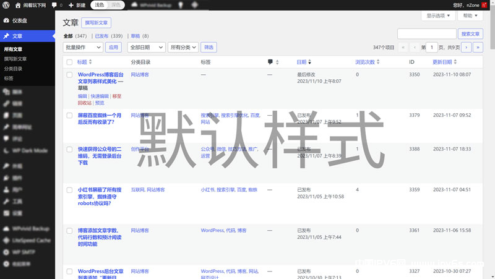This screenshot has height=279, width=495.
Task: Open the WordPress logo menu
Action: (x=6, y=5)
